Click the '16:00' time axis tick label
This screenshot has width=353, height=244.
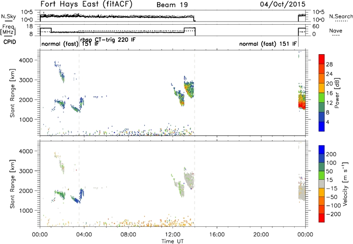217,235
